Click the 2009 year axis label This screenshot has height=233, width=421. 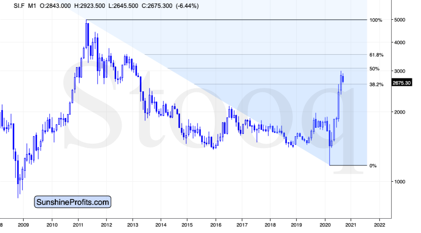pos(23,225)
